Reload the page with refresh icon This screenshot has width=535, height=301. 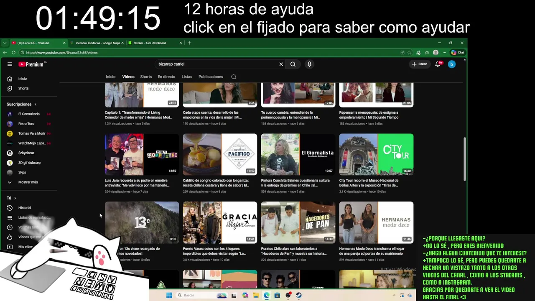[x=14, y=53]
